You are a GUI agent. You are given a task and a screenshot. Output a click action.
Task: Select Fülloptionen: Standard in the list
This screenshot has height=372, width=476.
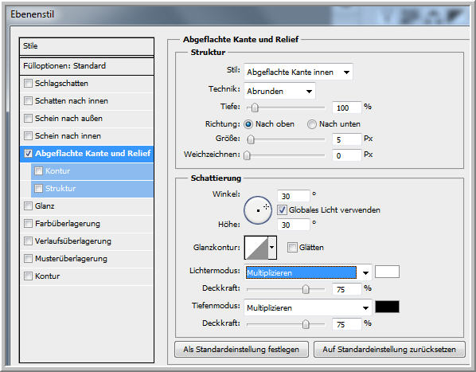coord(87,66)
